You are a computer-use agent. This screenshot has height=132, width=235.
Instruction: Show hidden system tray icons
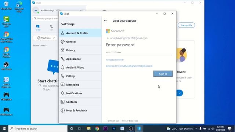pyautogui.click(x=196, y=129)
